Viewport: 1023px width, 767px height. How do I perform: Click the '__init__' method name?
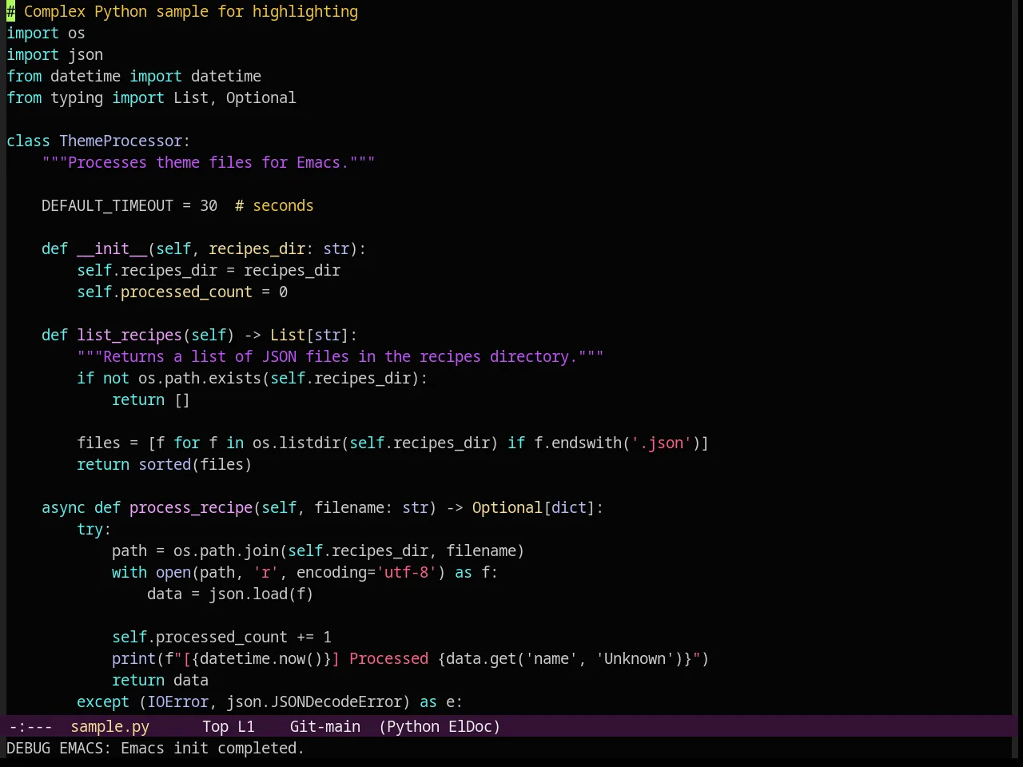tap(112, 248)
